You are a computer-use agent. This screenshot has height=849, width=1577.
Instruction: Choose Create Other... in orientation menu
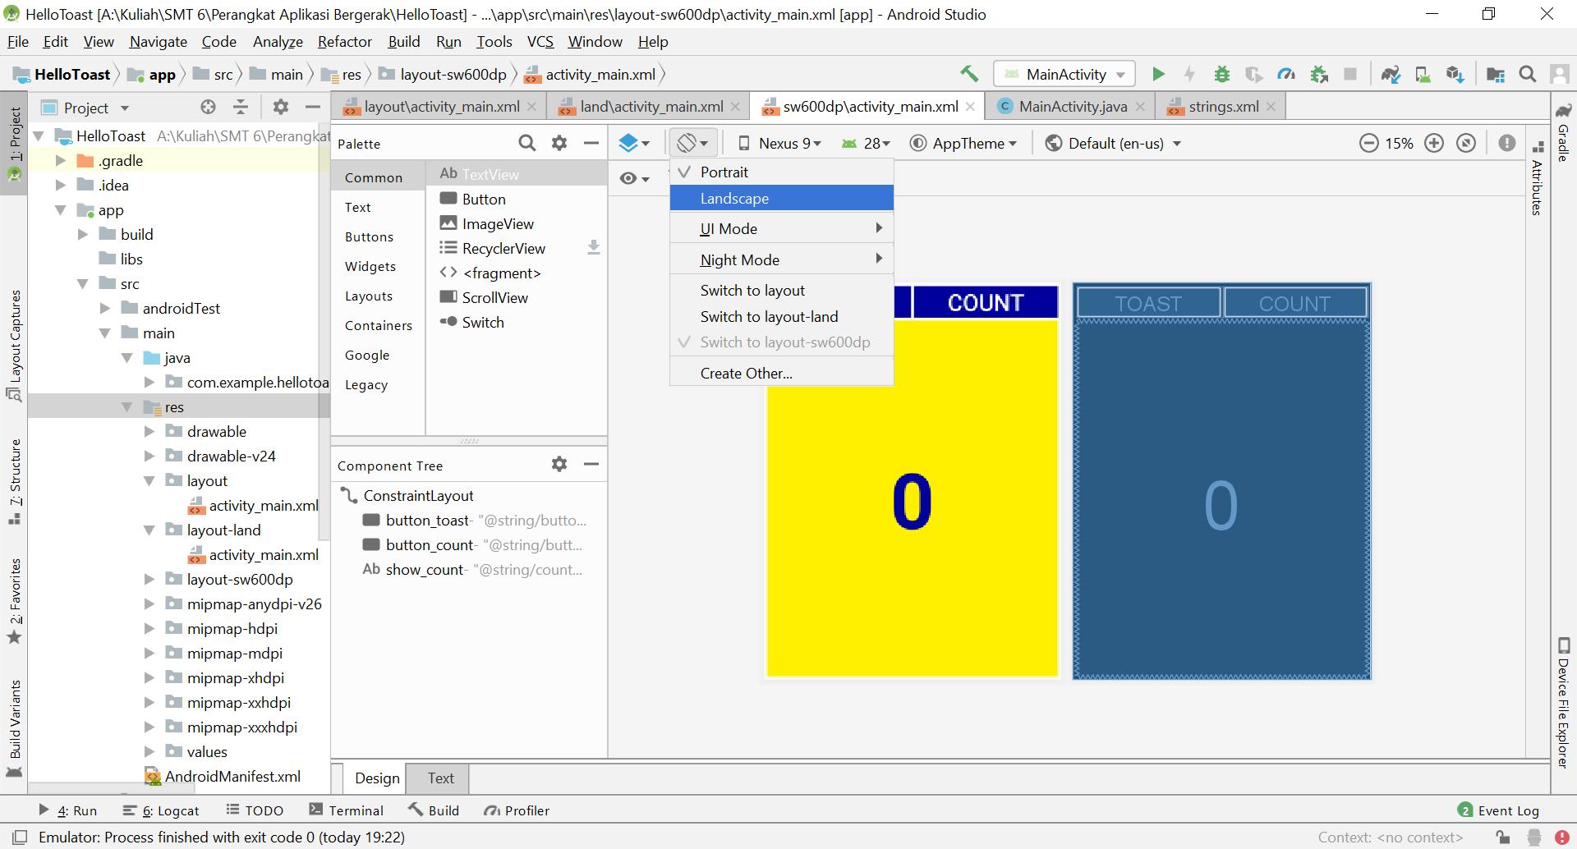pyautogui.click(x=746, y=372)
